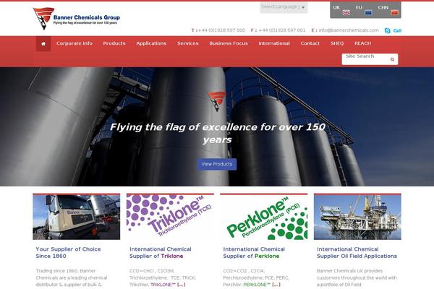The height and width of the screenshot is (289, 434).
Task: Open the Select Language dropdown
Action: pos(284,7)
